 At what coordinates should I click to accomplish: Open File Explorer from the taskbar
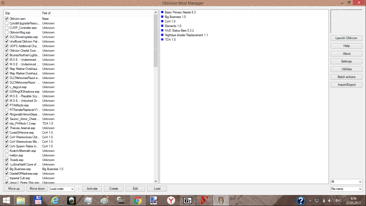[21, 201]
